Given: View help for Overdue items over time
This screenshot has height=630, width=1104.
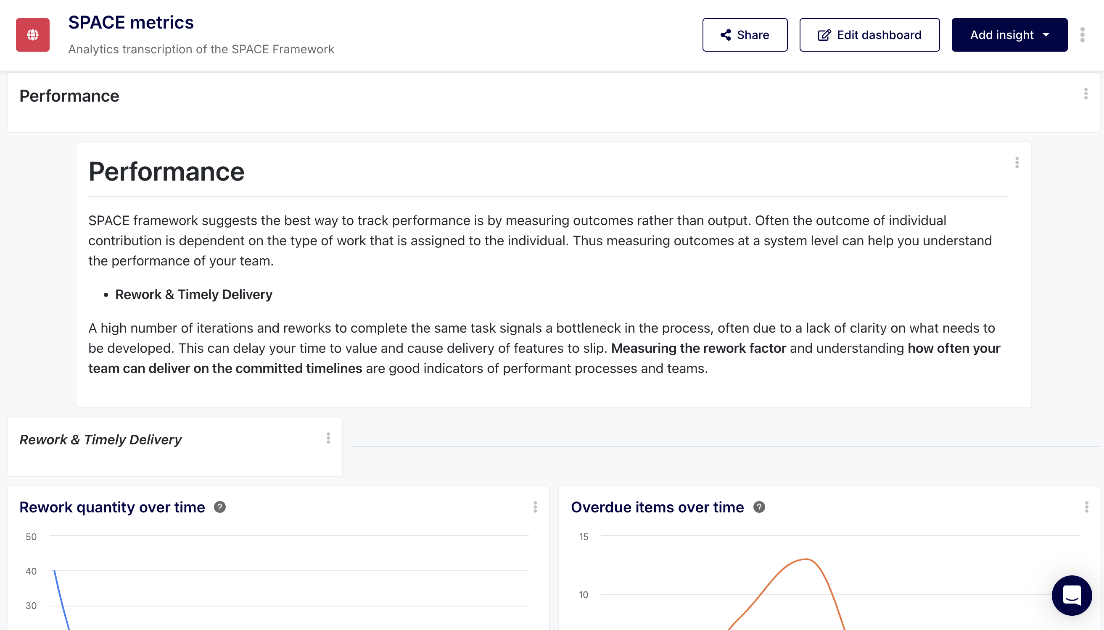Looking at the screenshot, I should tap(759, 507).
